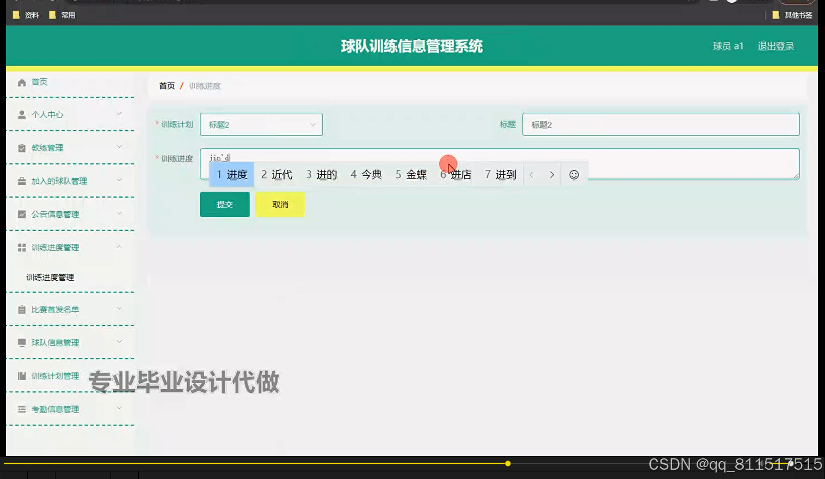This screenshot has width=825, height=479.
Task: Open the 训练计划 dropdown showing 标题2
Action: (261, 124)
